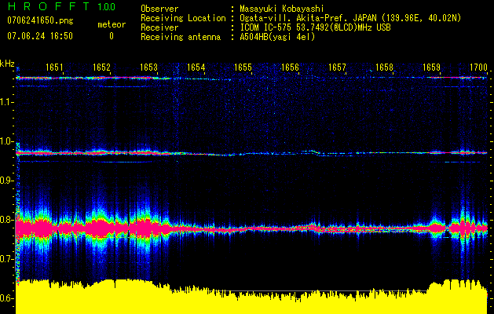Click the Receiving antenna field label
The height and width of the screenshot is (314, 494).
(181, 37)
